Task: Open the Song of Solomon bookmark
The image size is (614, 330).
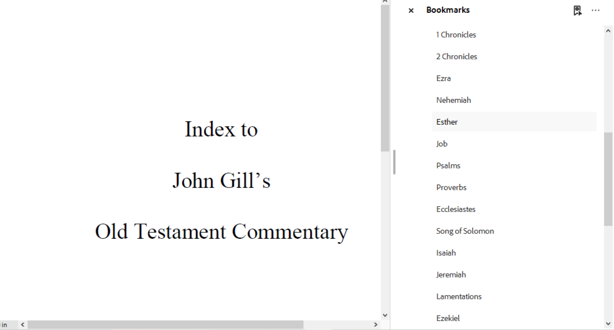Action: click(465, 231)
